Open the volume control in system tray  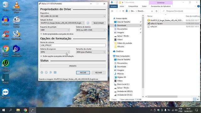[x=176, y=110]
